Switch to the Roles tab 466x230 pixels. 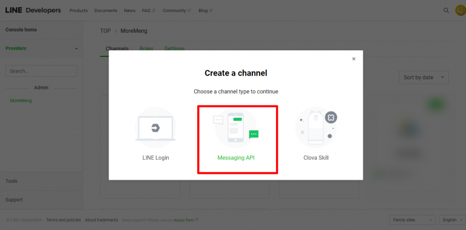pos(146,48)
